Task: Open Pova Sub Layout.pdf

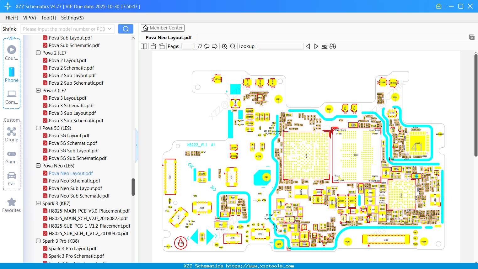Action: (70, 38)
